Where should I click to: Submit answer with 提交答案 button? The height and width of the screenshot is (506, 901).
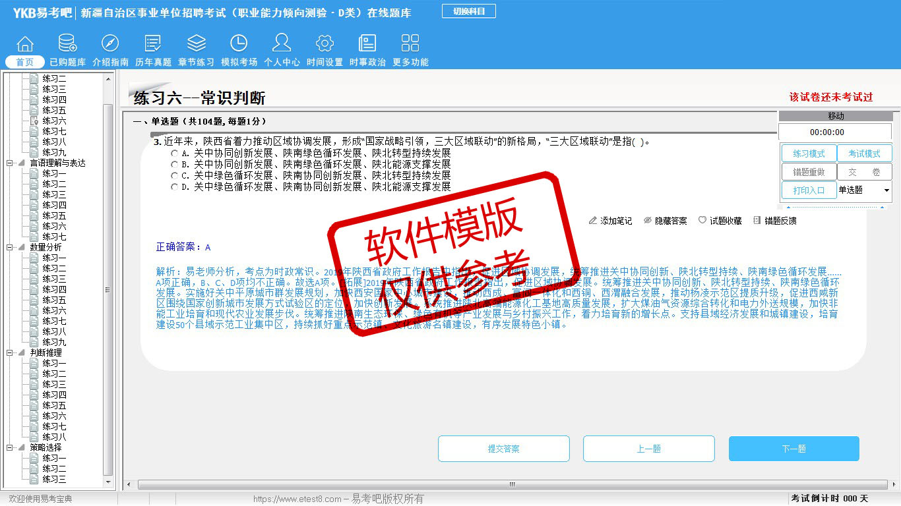coord(503,449)
